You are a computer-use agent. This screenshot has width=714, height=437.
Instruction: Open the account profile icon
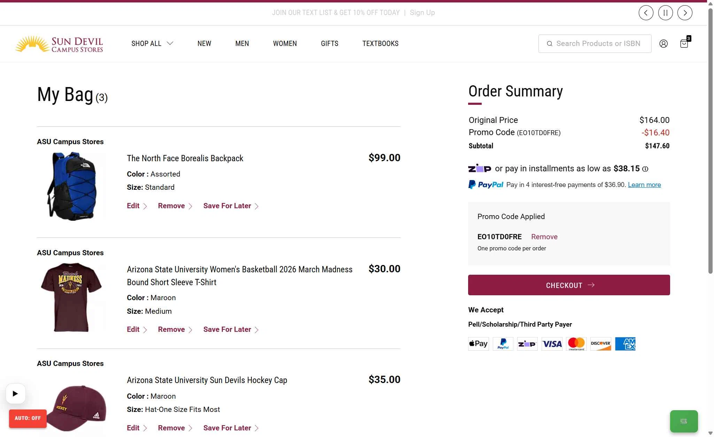click(x=663, y=44)
